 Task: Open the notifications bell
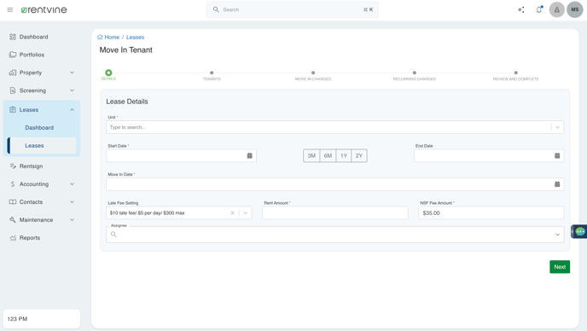pos(539,9)
